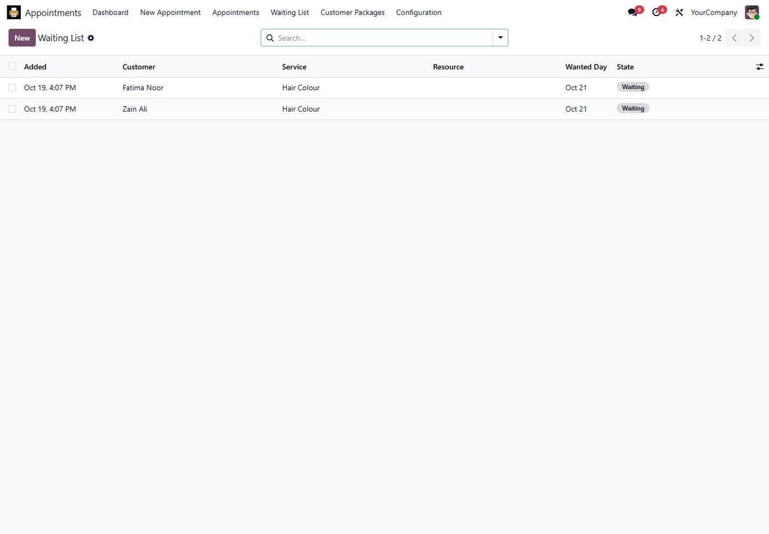Click Oct 21 in Zain Ali row

point(576,109)
